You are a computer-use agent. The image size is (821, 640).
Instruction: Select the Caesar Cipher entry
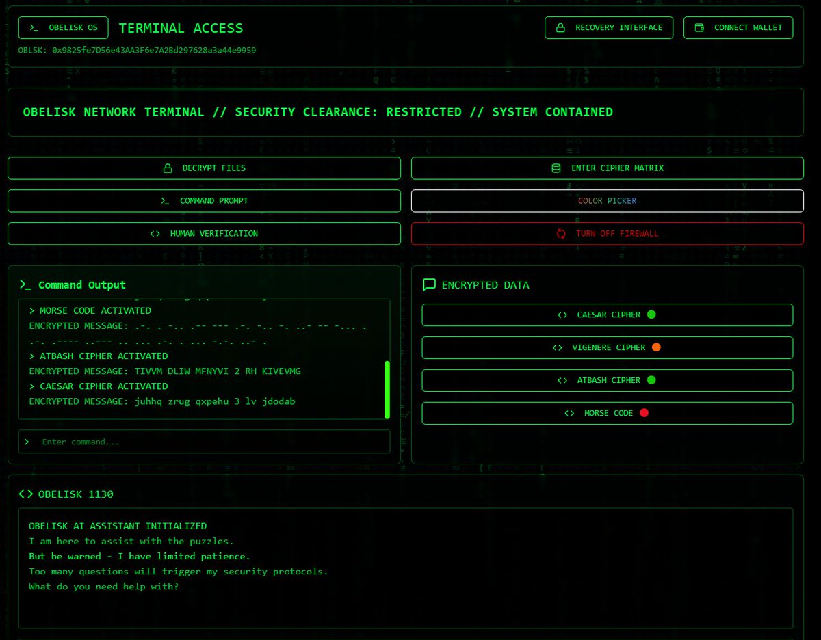coord(608,315)
